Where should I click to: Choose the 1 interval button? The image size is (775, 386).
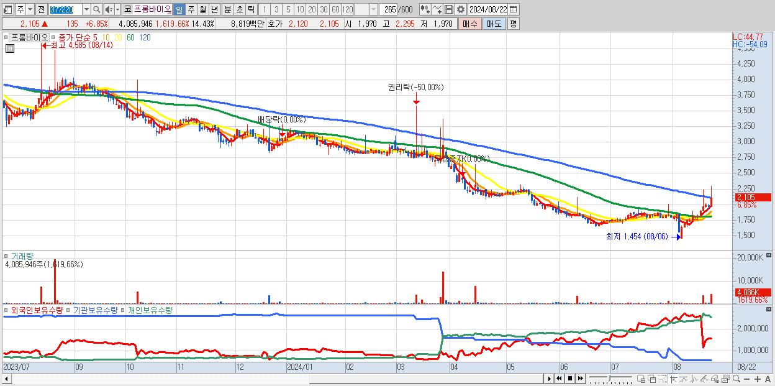[x=264, y=9]
